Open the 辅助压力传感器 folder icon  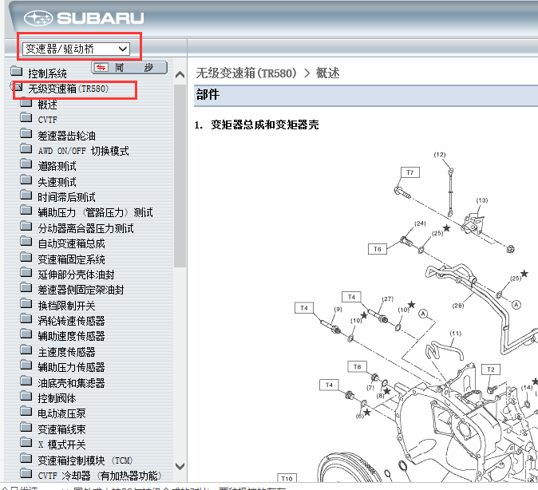point(26,365)
